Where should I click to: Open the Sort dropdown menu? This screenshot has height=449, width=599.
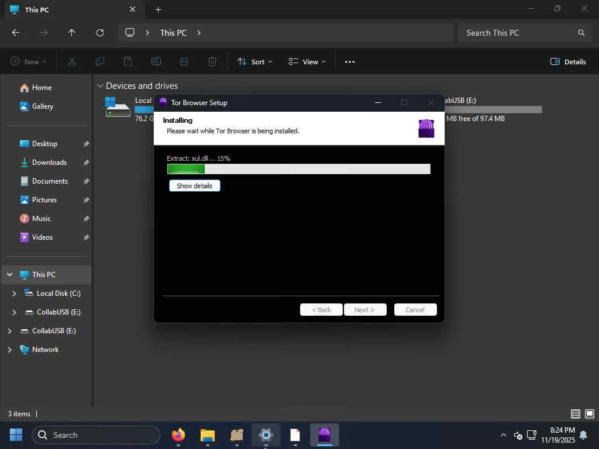(255, 62)
